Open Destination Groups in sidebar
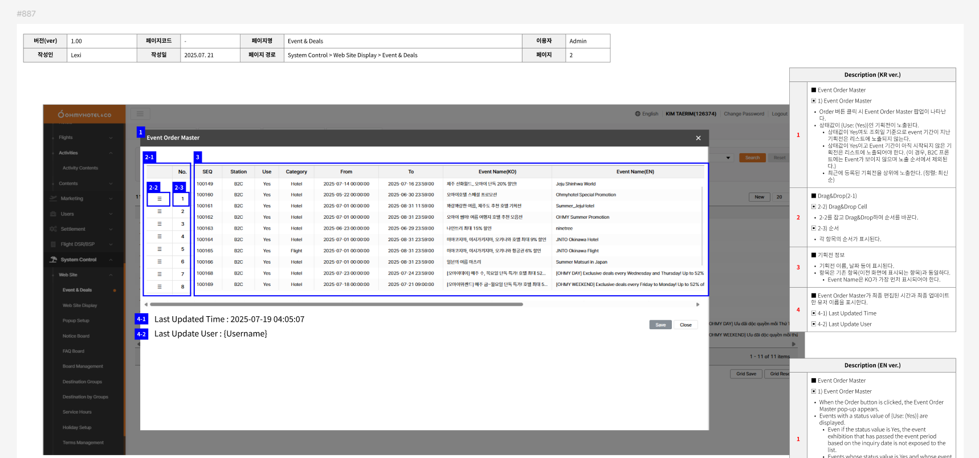979x458 pixels. tap(82, 382)
